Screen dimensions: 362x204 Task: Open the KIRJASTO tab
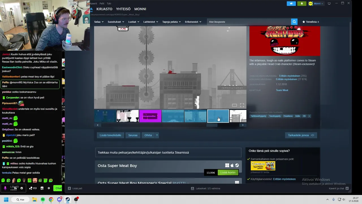coord(104,9)
